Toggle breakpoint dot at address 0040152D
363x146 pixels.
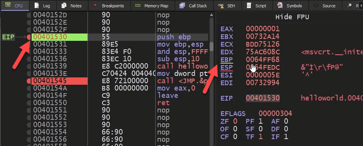click(29, 15)
